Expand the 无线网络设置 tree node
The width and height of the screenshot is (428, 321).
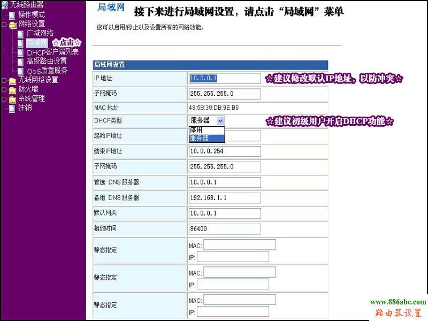4,80
